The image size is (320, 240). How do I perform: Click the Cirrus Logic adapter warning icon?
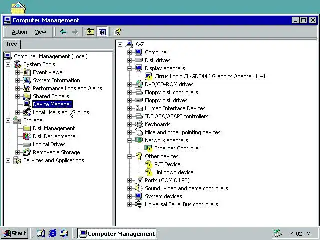pos(148,76)
